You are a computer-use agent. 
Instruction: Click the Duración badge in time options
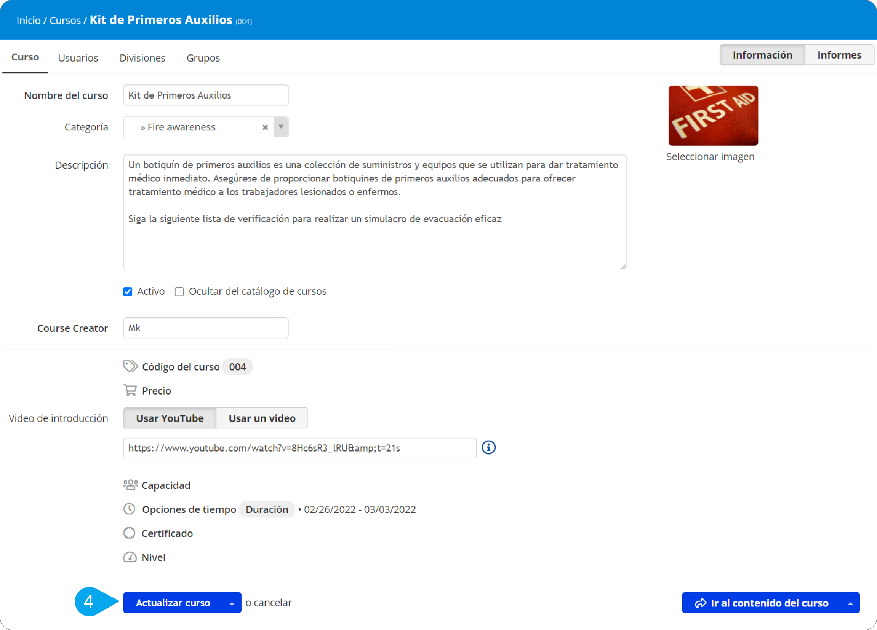click(267, 509)
